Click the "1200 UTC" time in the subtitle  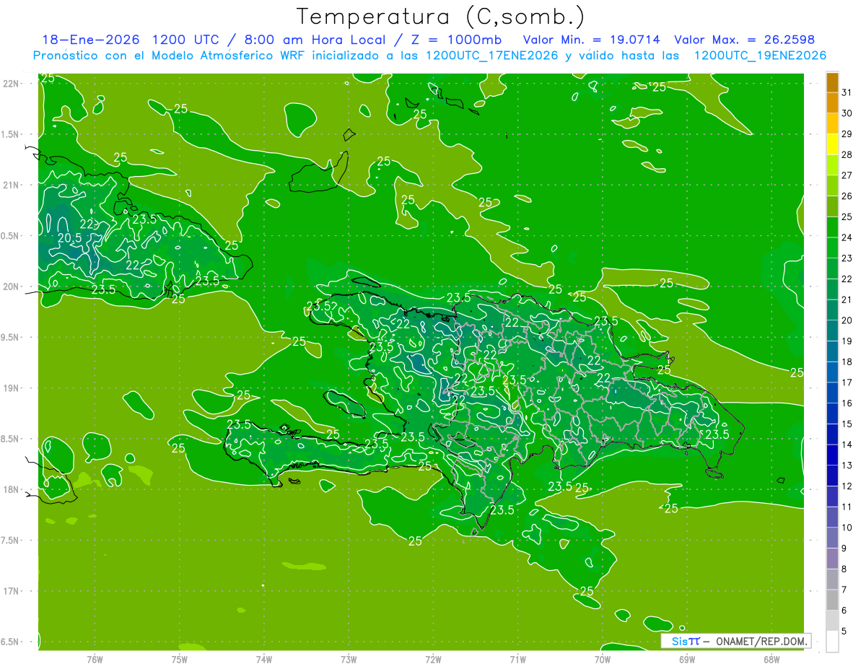coord(188,39)
